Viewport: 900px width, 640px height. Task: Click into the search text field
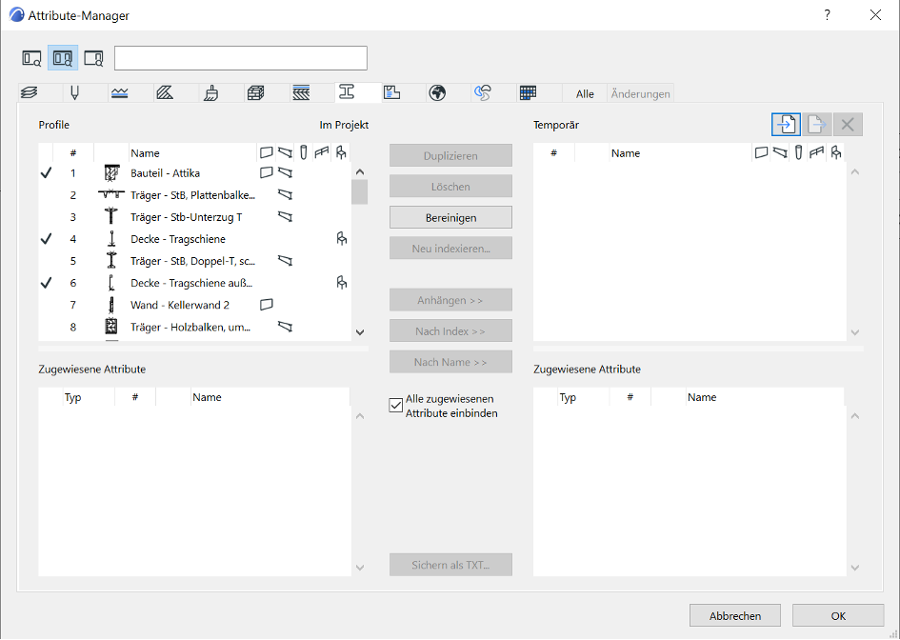tap(241, 58)
